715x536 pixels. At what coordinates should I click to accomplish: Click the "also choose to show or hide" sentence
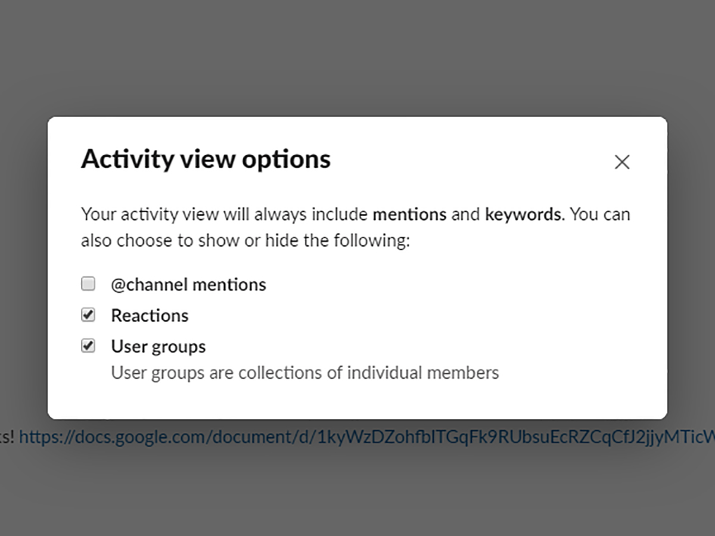[245, 241]
